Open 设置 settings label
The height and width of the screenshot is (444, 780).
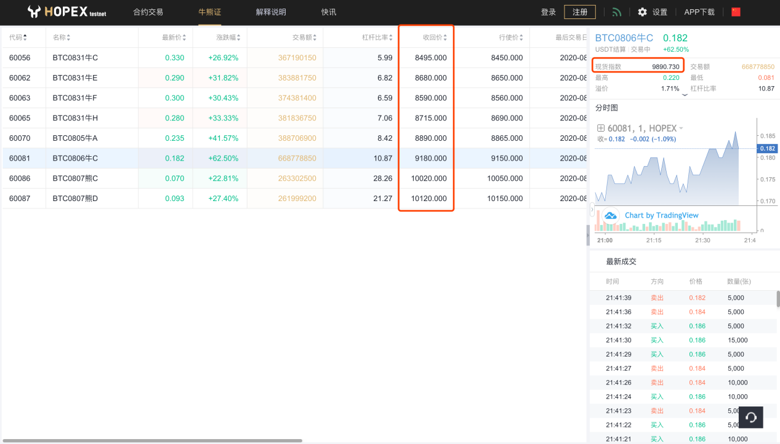tap(660, 12)
